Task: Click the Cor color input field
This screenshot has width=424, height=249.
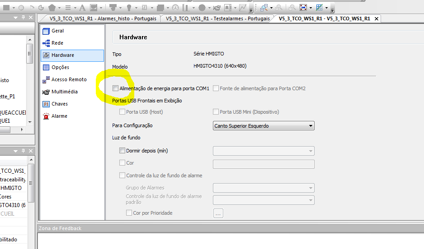Action: 263,163
